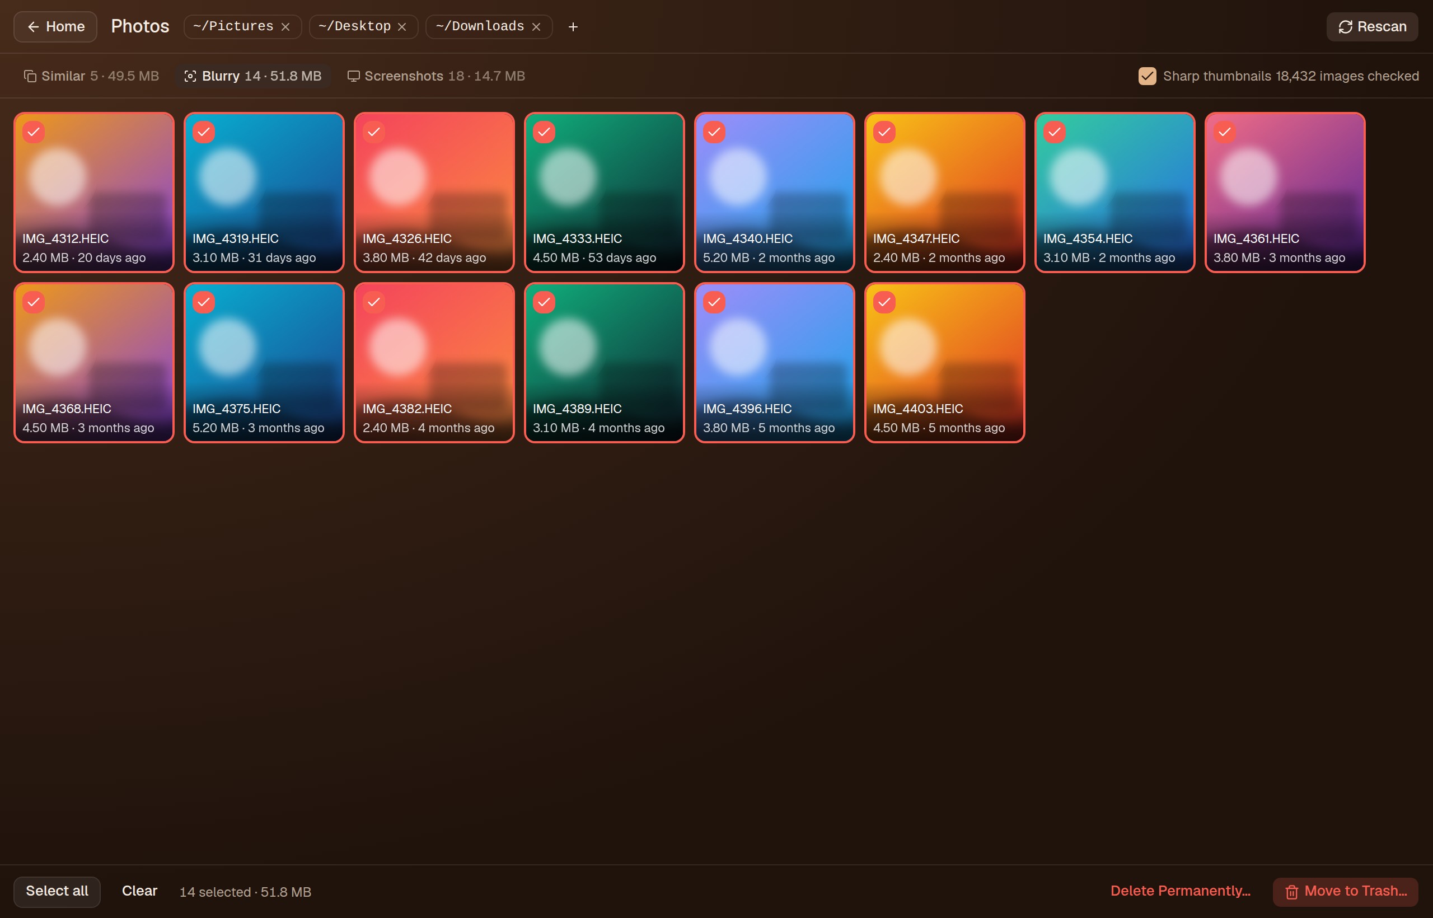Click '18,432 images checked' status text
Image resolution: width=1433 pixels, height=918 pixels.
(1347, 76)
